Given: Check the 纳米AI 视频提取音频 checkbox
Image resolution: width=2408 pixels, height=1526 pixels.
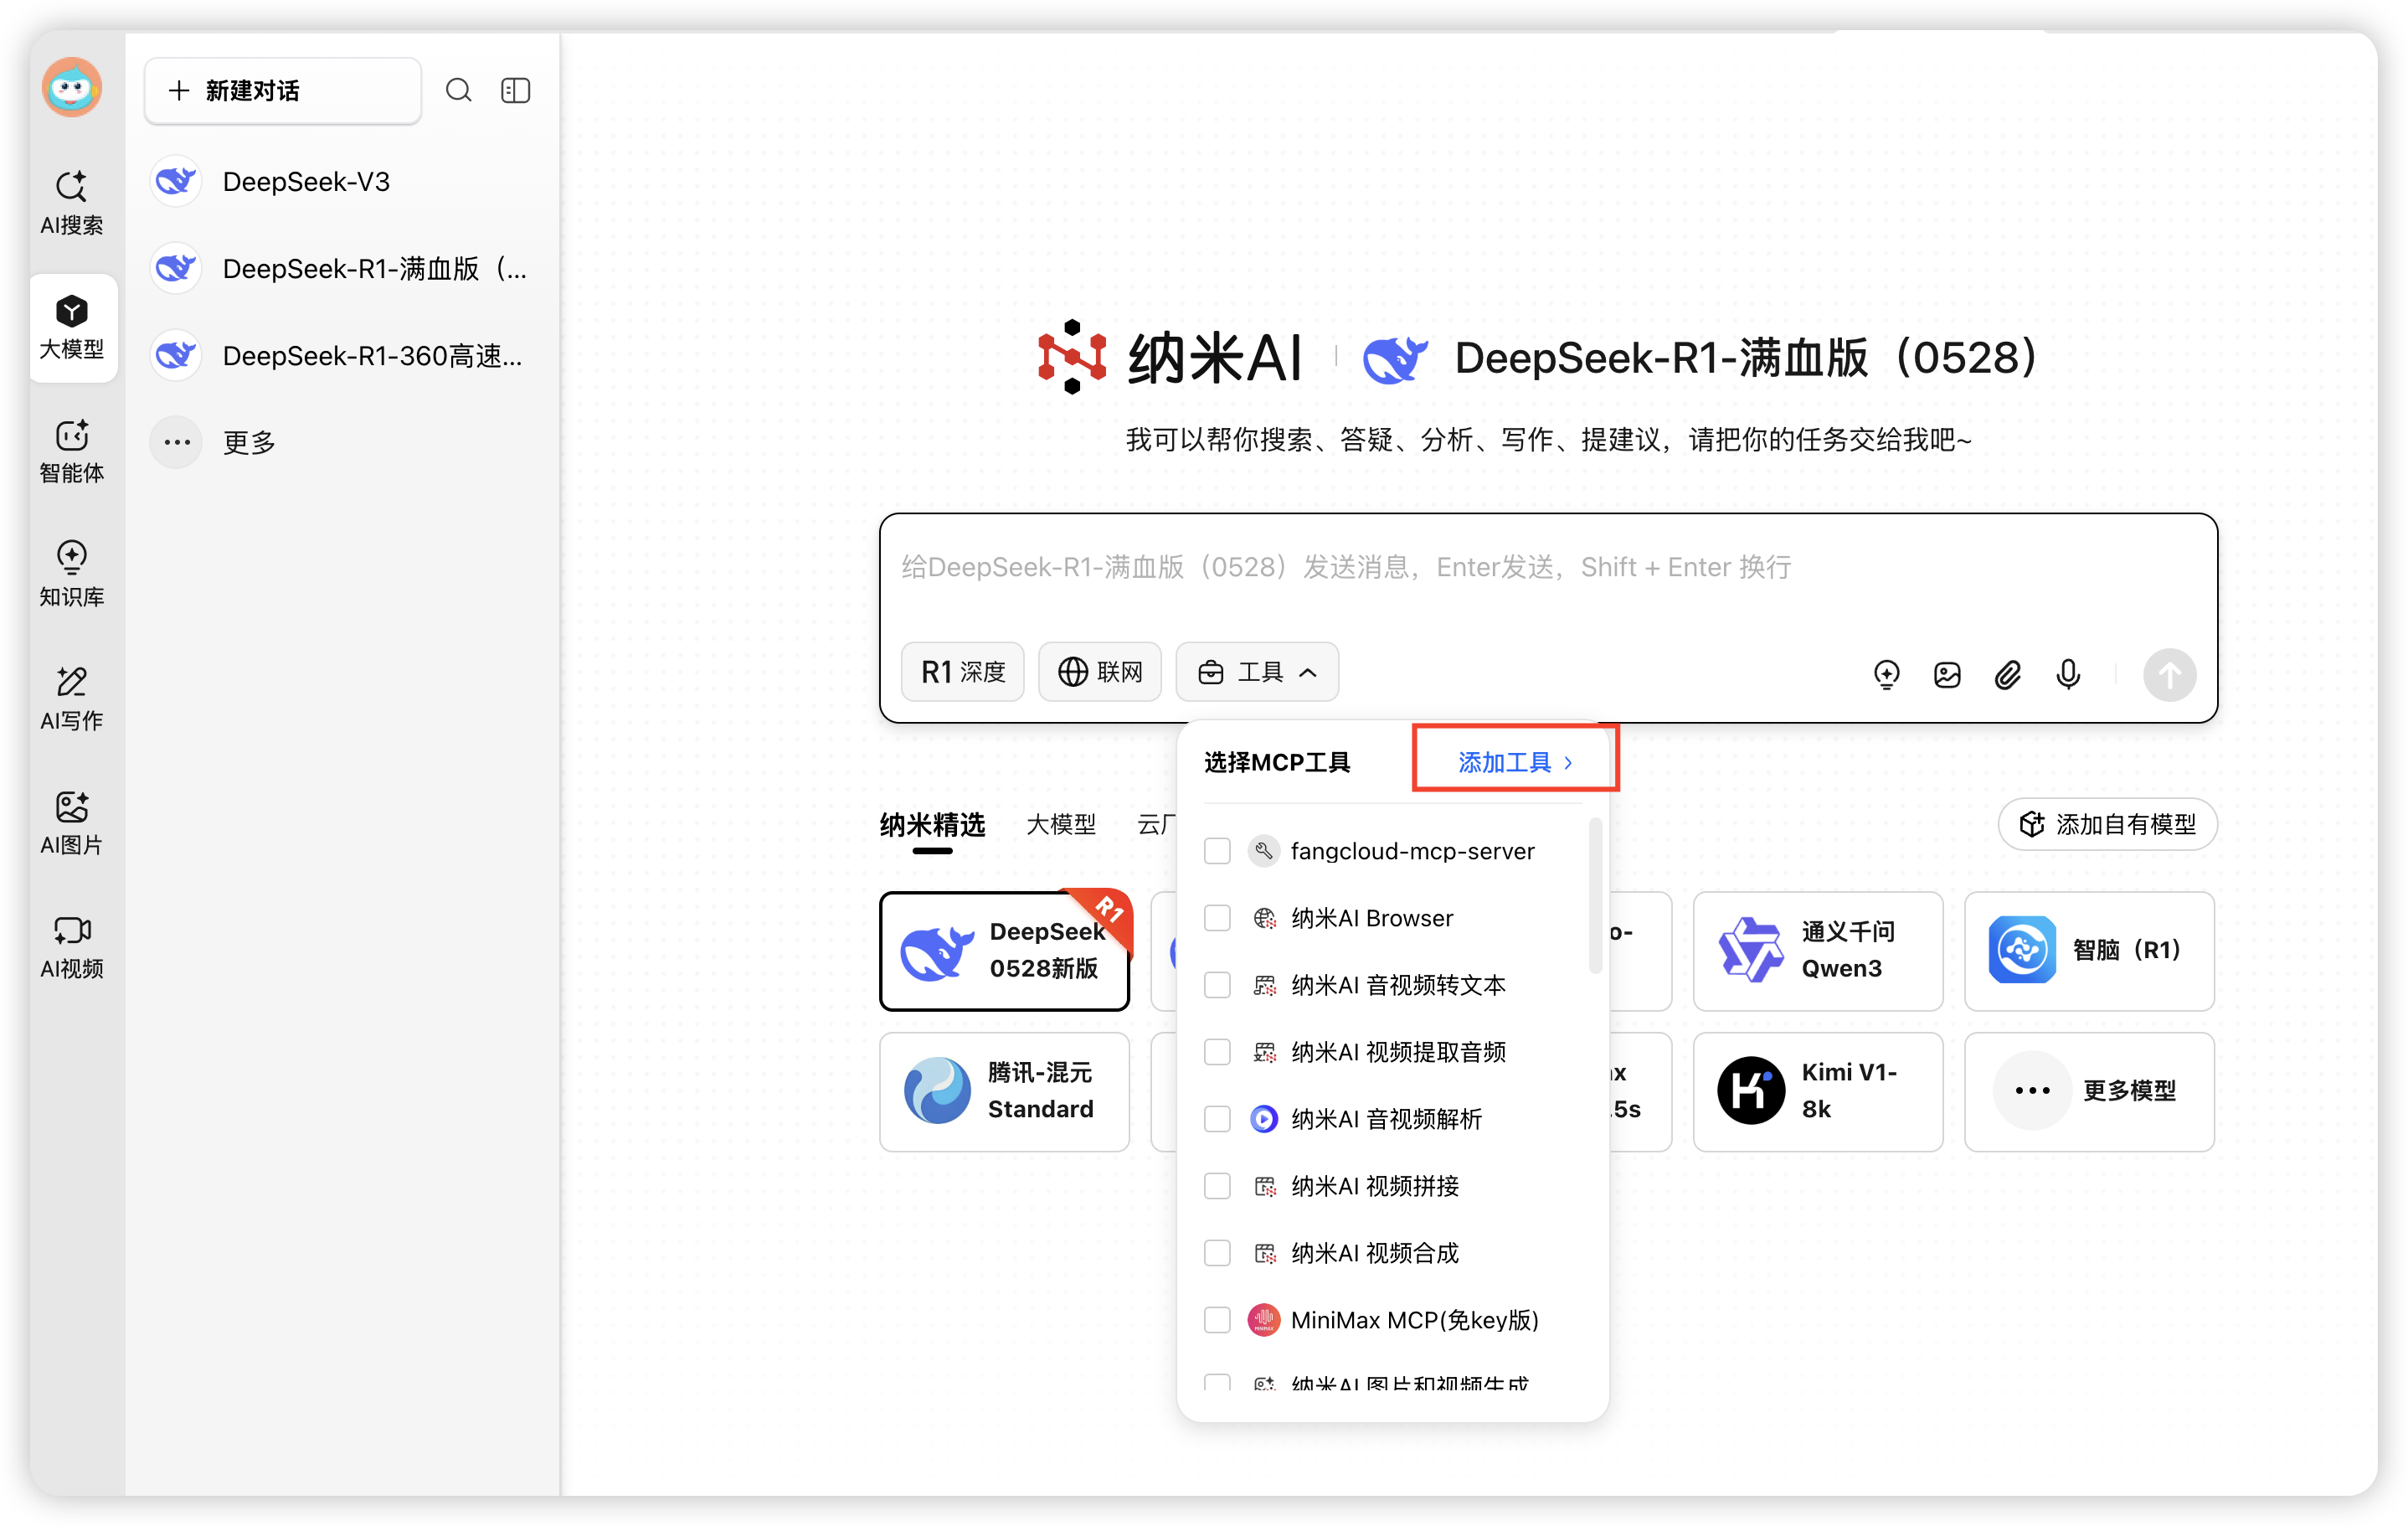Looking at the screenshot, I should coord(1217,1052).
